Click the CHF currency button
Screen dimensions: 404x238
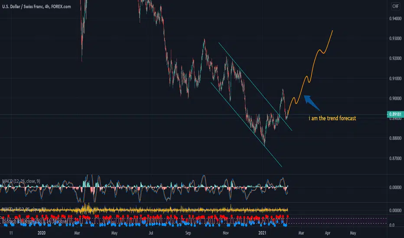(x=395, y=6)
